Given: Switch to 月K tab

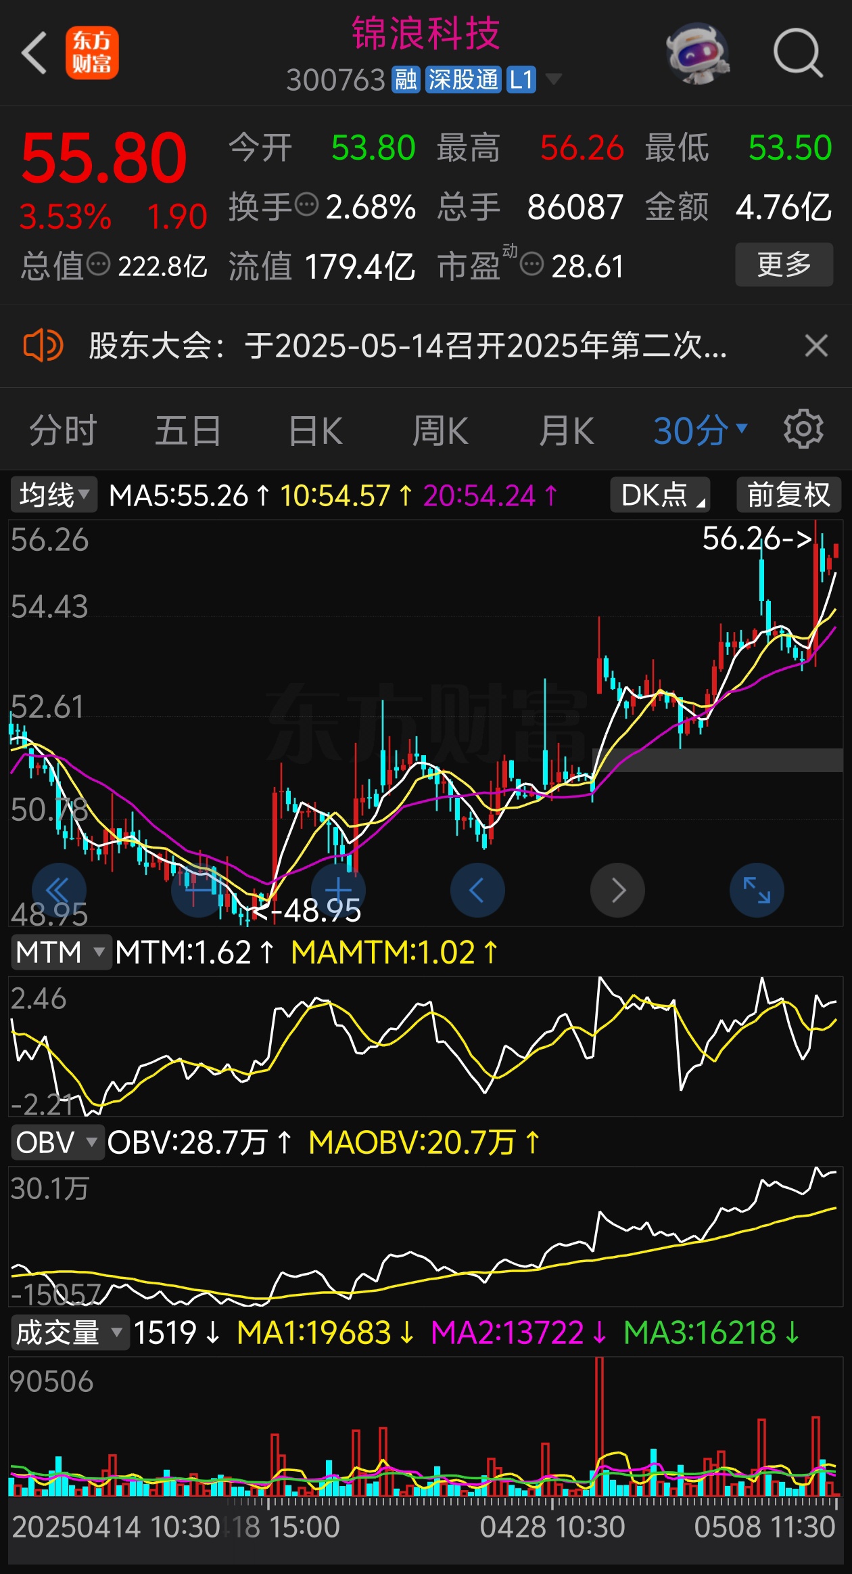Looking at the screenshot, I should tap(566, 430).
